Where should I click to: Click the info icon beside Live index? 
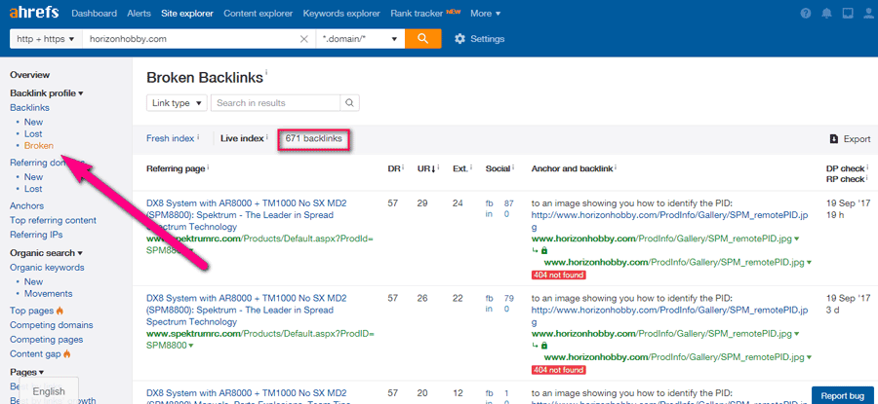point(266,137)
